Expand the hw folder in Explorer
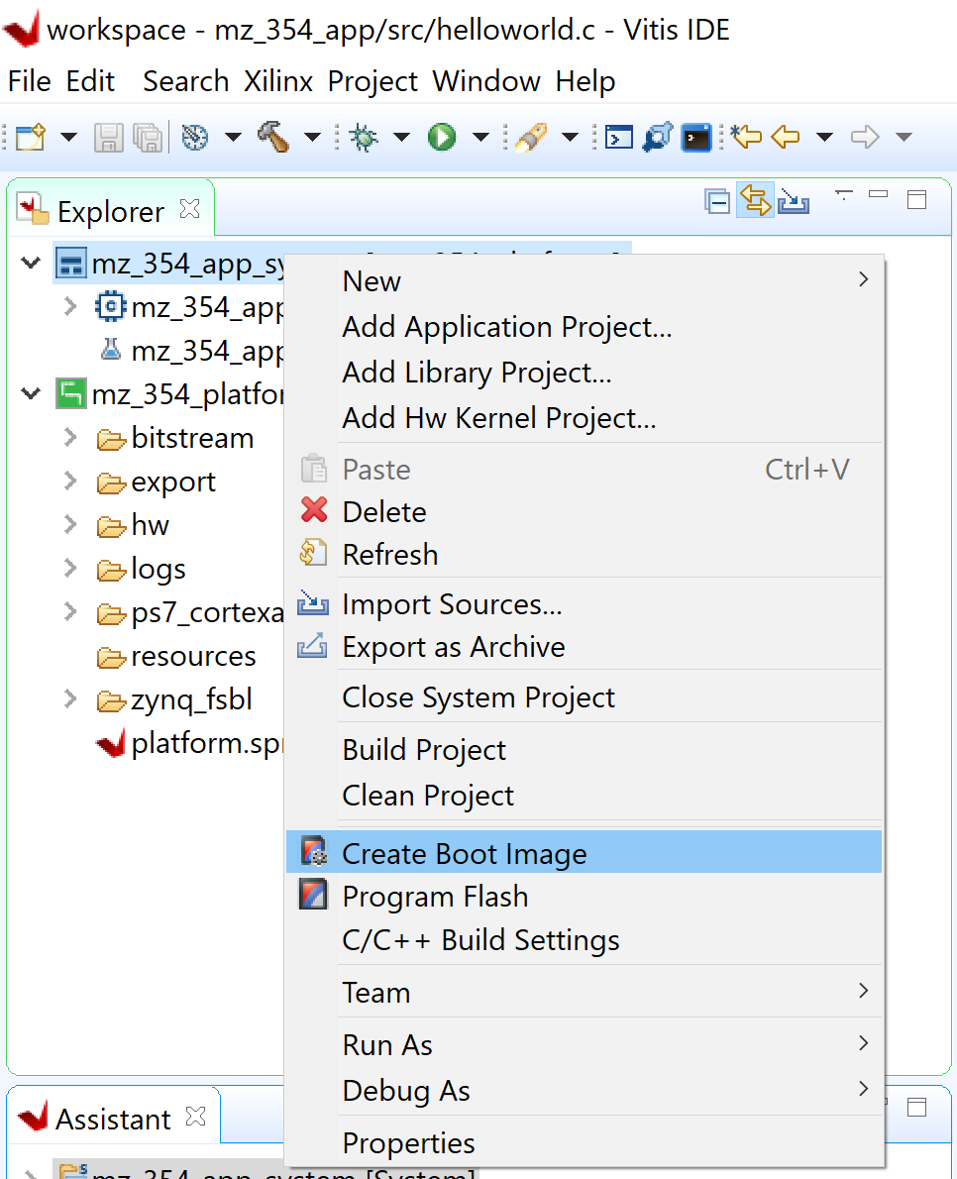Image resolution: width=957 pixels, height=1179 pixels. coord(69,525)
